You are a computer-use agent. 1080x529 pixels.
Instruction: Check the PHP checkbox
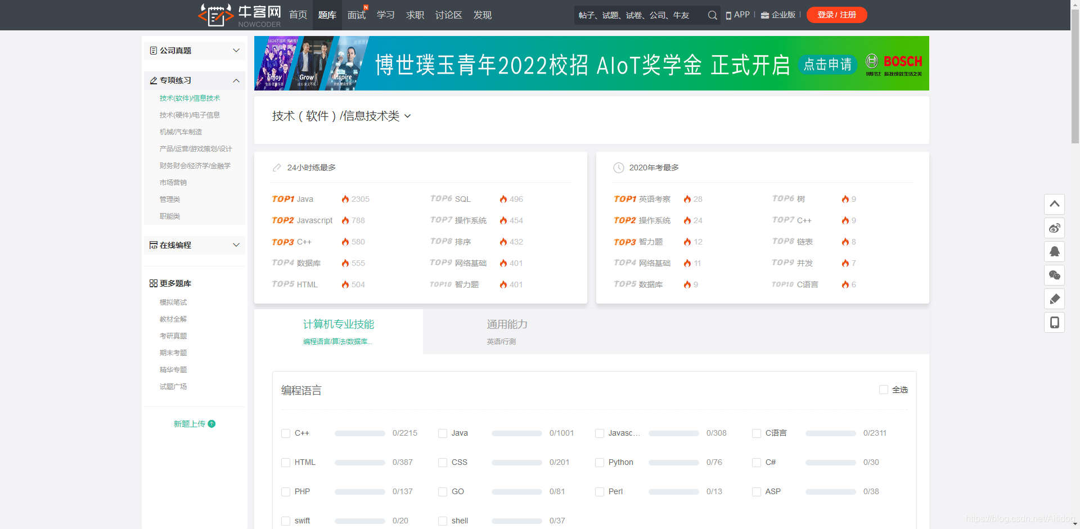286,492
